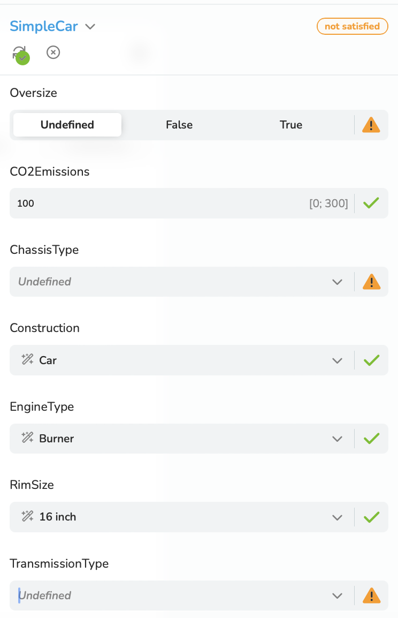Click the CO2Emissions value field

181,204
